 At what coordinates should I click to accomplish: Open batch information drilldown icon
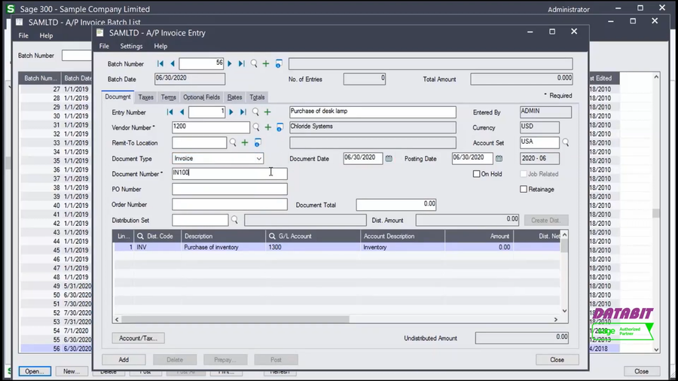[279, 64]
